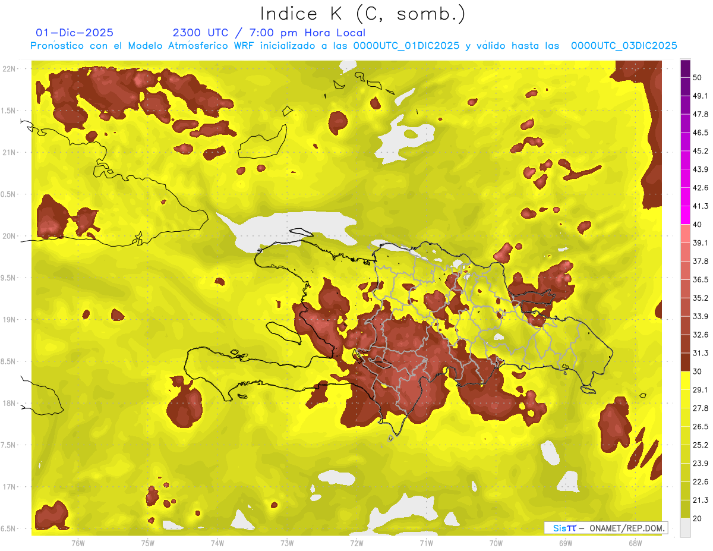This screenshot has width=713, height=551.
Task: Click colorbar value '37.8'
Action: coord(701,261)
